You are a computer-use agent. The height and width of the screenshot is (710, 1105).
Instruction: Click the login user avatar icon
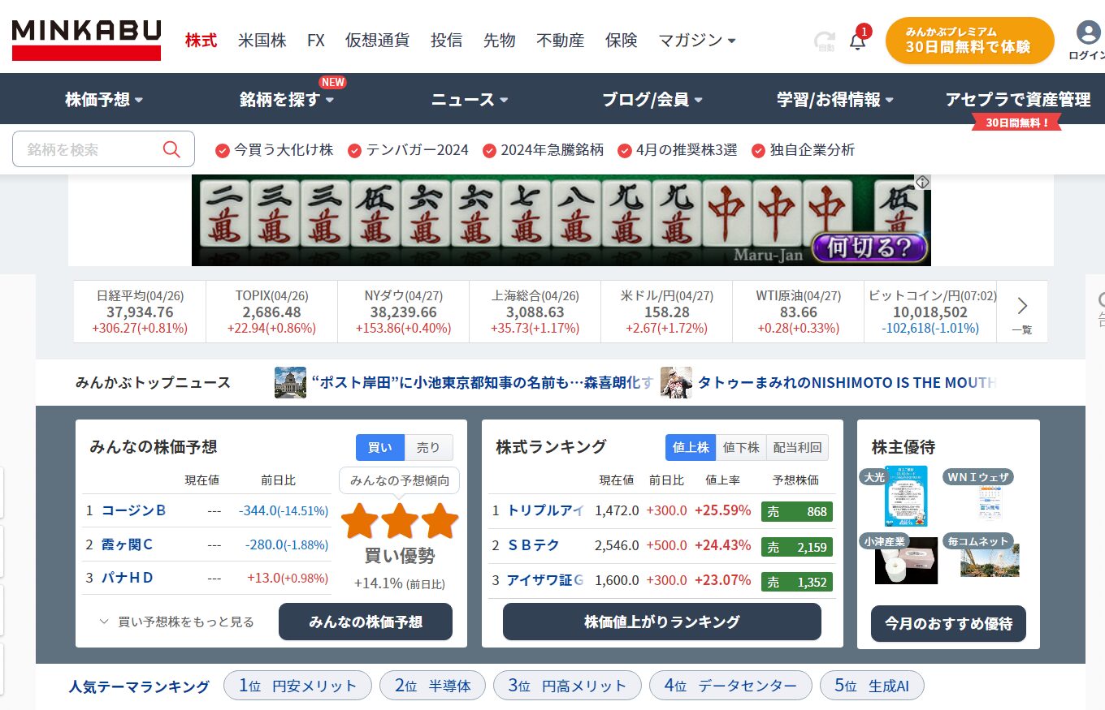click(x=1088, y=32)
